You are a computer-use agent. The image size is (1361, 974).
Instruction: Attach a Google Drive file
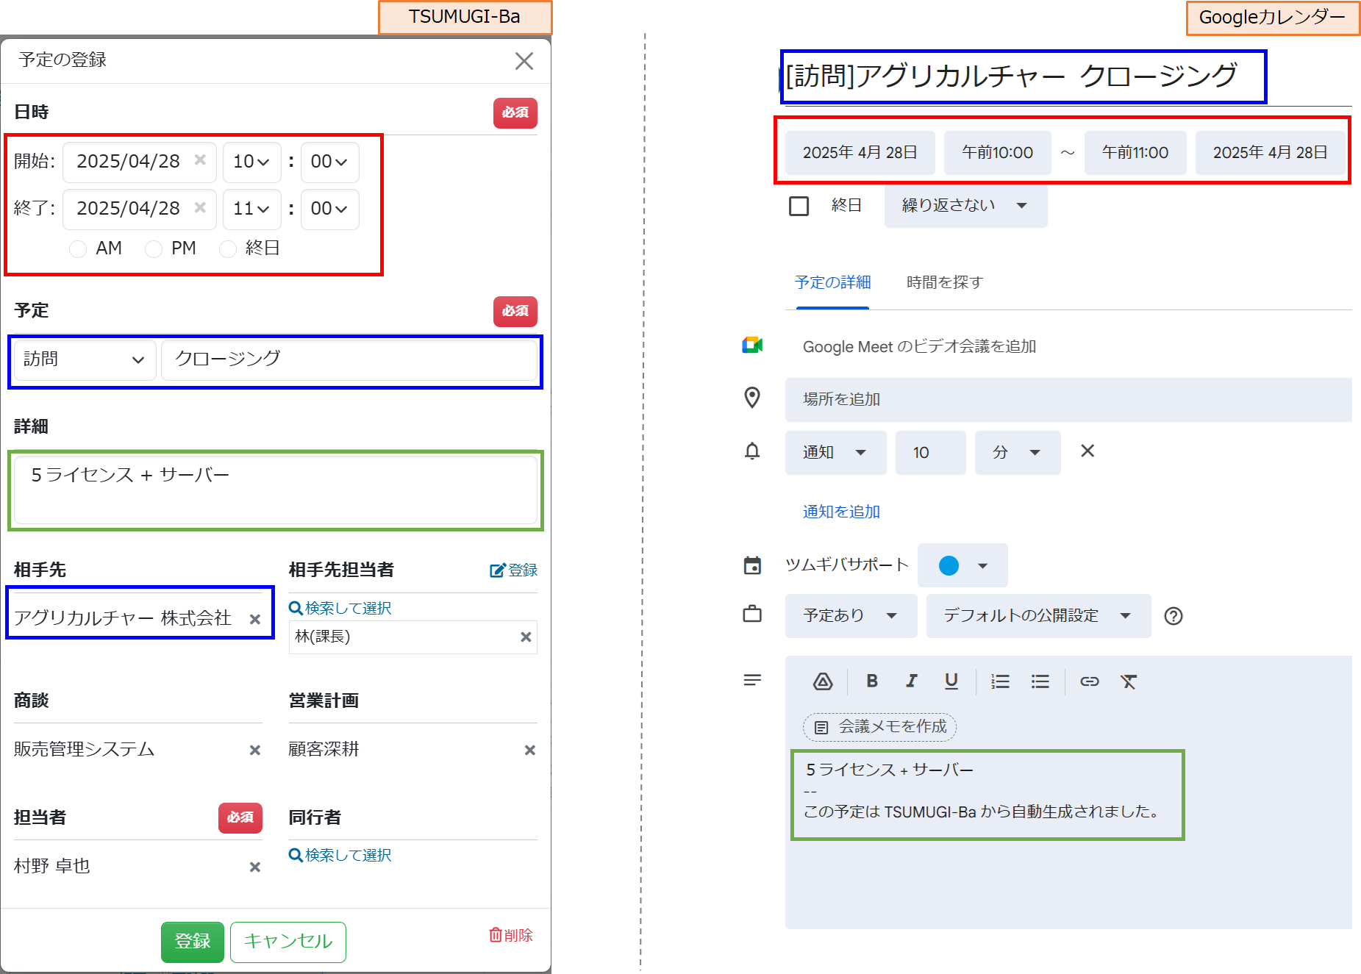[823, 681]
